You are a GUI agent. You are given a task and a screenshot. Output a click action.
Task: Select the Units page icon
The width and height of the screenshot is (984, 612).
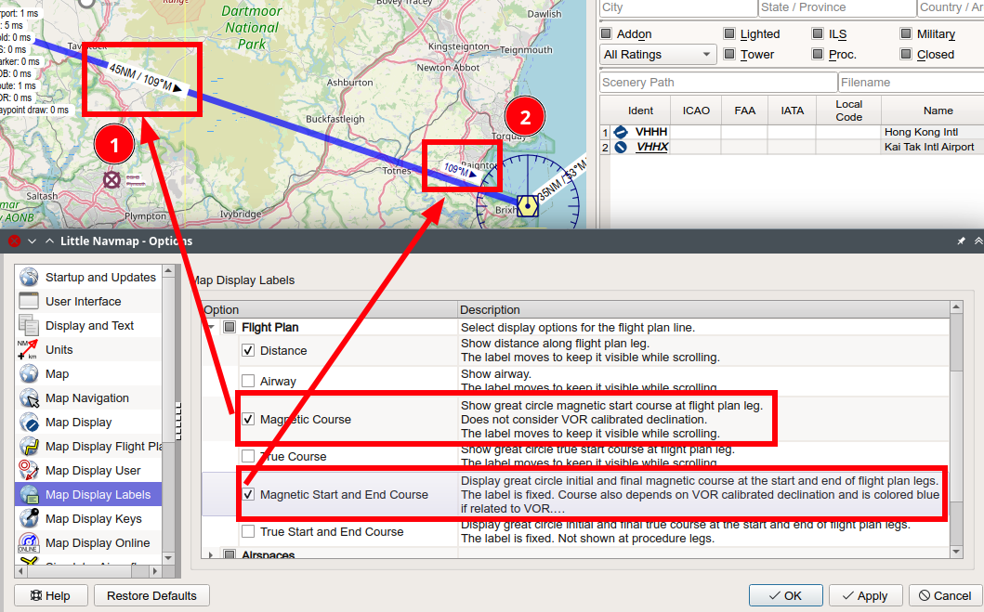[x=29, y=350]
